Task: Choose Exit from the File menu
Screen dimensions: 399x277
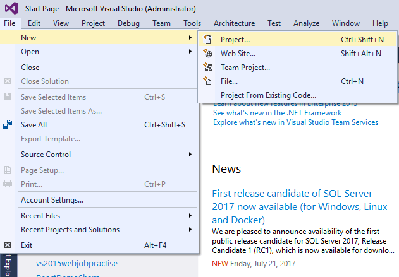Action: point(99,245)
